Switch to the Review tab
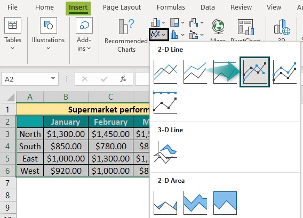 tap(241, 7)
